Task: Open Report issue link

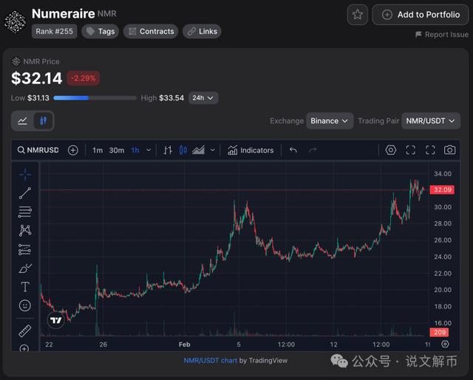Action: 442,35
